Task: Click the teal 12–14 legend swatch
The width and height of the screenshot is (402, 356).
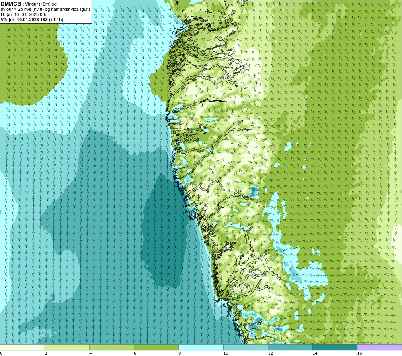Action: pyautogui.click(x=290, y=348)
